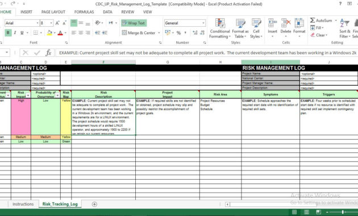The width and height of the screenshot is (358, 216).
Task: Open font color dropdown arrow
Action: [65, 33]
